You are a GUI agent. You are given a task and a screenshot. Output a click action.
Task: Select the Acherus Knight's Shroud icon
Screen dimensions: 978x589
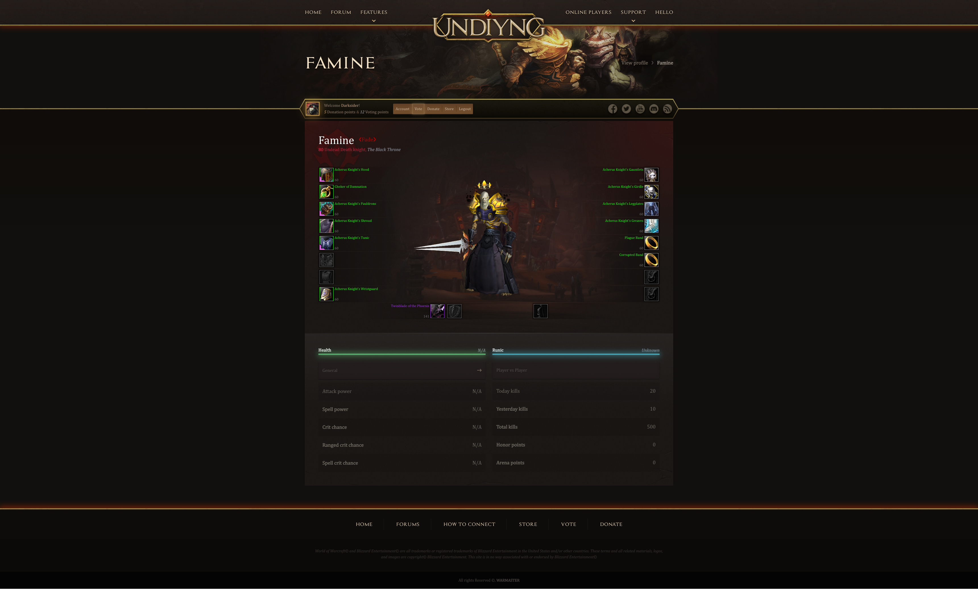pos(326,226)
